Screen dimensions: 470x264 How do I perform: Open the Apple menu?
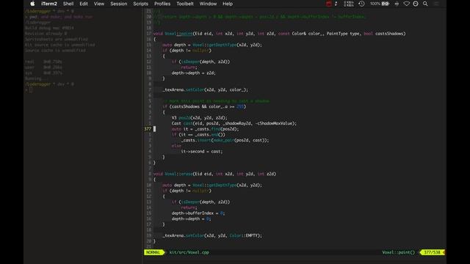click(x=32, y=4)
